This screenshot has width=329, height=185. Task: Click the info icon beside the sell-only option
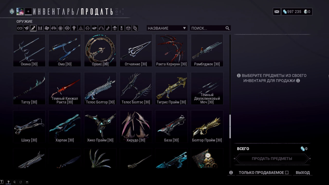(231, 173)
